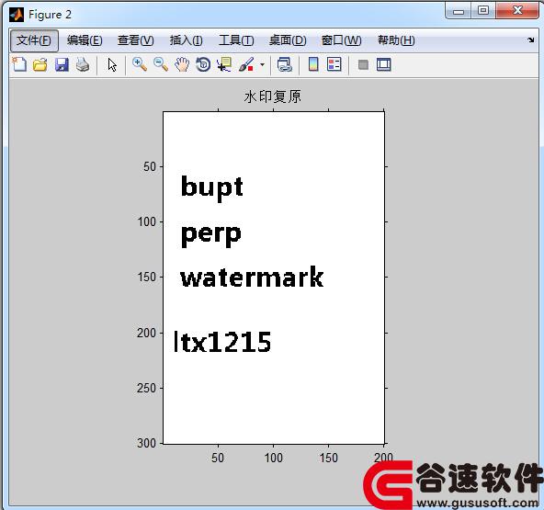Activate the Zoom Out magnifier tool
This screenshot has height=510, width=544.
161,64
